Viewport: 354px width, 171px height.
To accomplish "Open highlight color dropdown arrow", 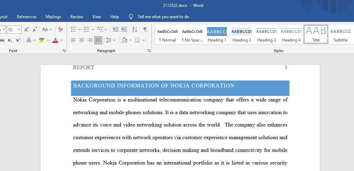I will pyautogui.click(x=48, y=40).
